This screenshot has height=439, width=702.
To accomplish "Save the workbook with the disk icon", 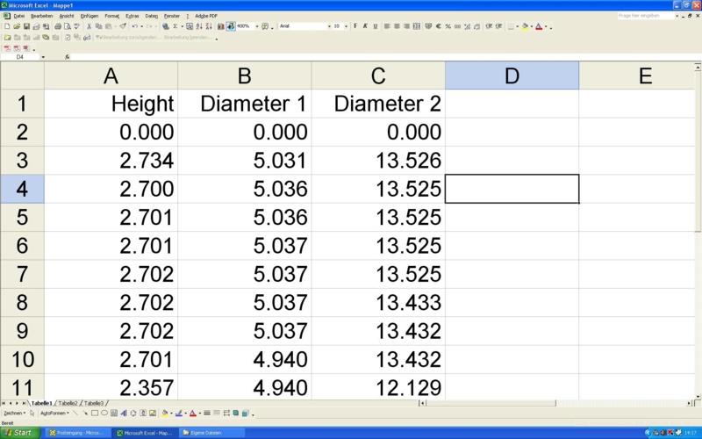I will point(26,26).
